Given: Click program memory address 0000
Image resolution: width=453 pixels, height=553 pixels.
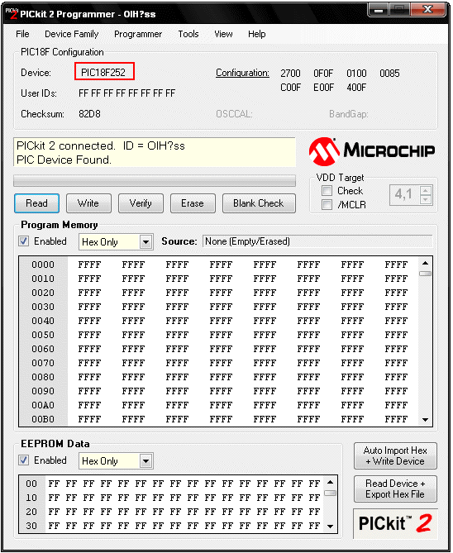Looking at the screenshot, I should click(x=43, y=265).
